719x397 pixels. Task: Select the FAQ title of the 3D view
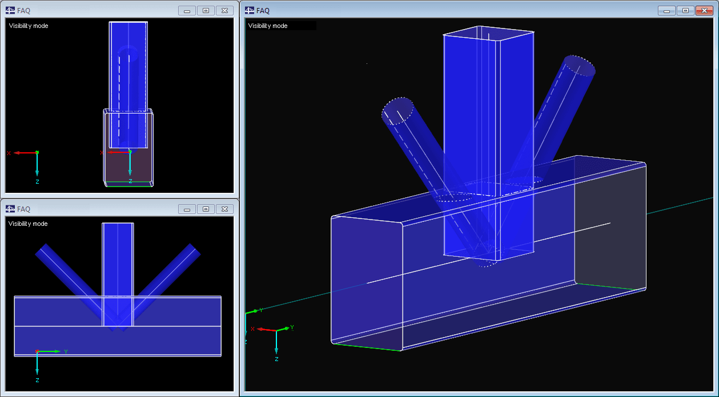point(263,10)
